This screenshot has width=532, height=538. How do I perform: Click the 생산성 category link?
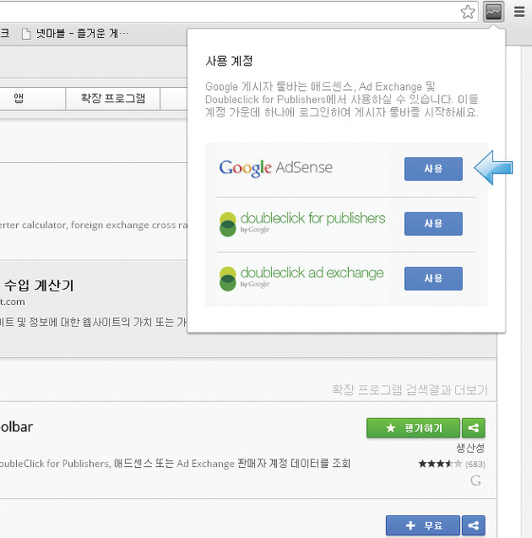[470, 448]
